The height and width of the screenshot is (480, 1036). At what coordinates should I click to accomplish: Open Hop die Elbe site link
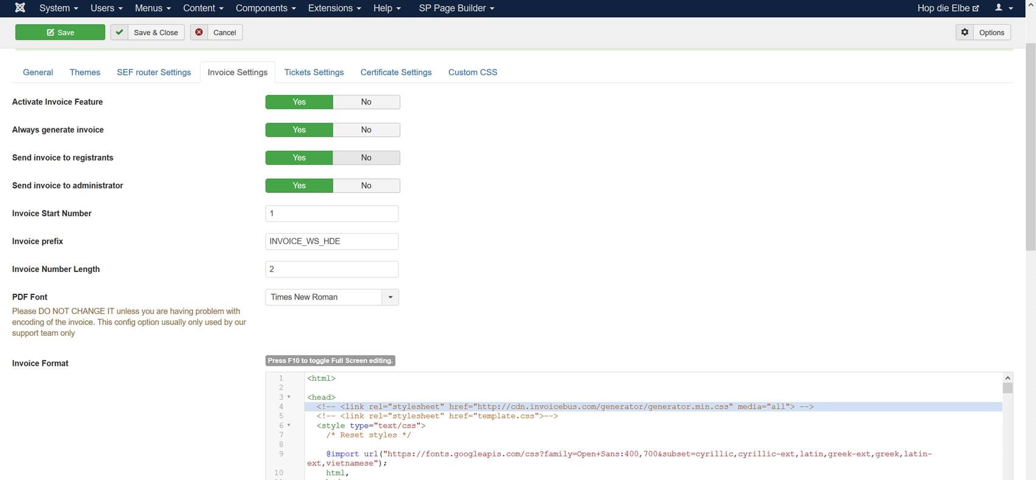(x=948, y=8)
